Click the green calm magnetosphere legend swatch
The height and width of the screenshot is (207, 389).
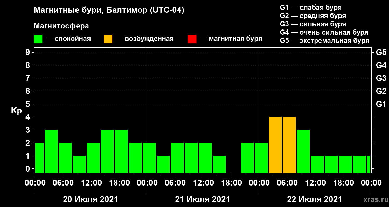tap(38, 39)
